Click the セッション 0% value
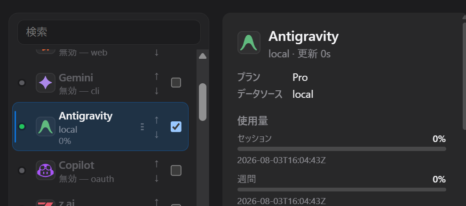466x206 pixels. tap(439, 139)
